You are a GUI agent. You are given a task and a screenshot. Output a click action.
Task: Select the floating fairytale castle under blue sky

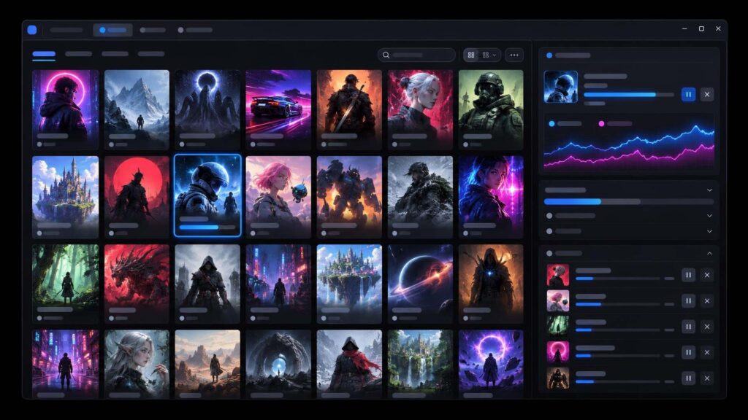pos(65,197)
